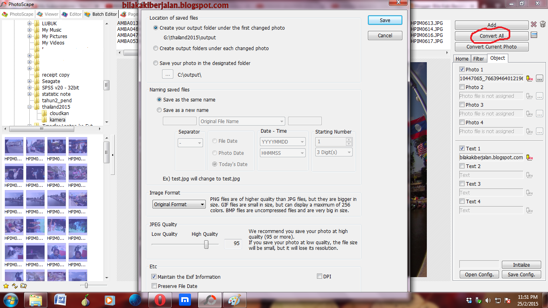Open the Original Format image format dropdown

click(x=179, y=205)
